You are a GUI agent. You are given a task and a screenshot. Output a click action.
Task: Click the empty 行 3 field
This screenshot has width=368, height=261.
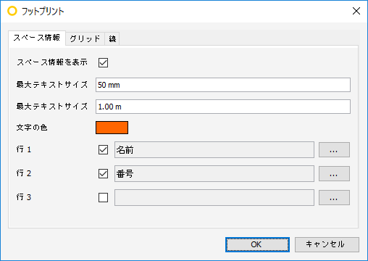click(214, 198)
